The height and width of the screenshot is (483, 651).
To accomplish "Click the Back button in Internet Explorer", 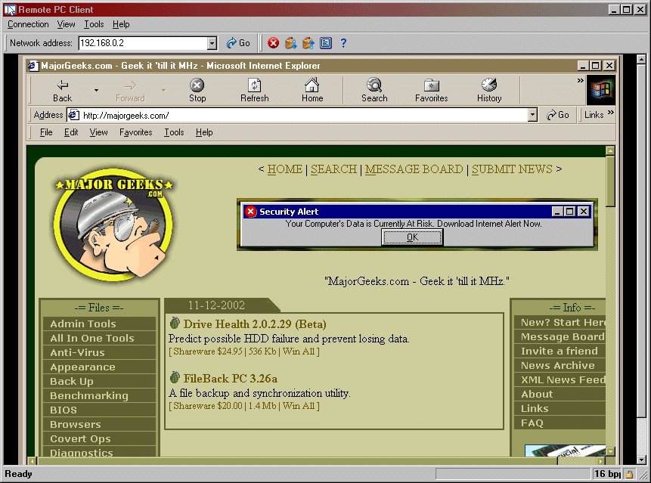I will click(62, 90).
